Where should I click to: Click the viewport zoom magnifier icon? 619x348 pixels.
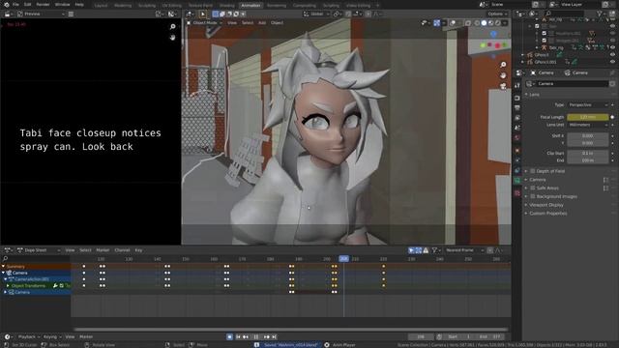point(503,65)
